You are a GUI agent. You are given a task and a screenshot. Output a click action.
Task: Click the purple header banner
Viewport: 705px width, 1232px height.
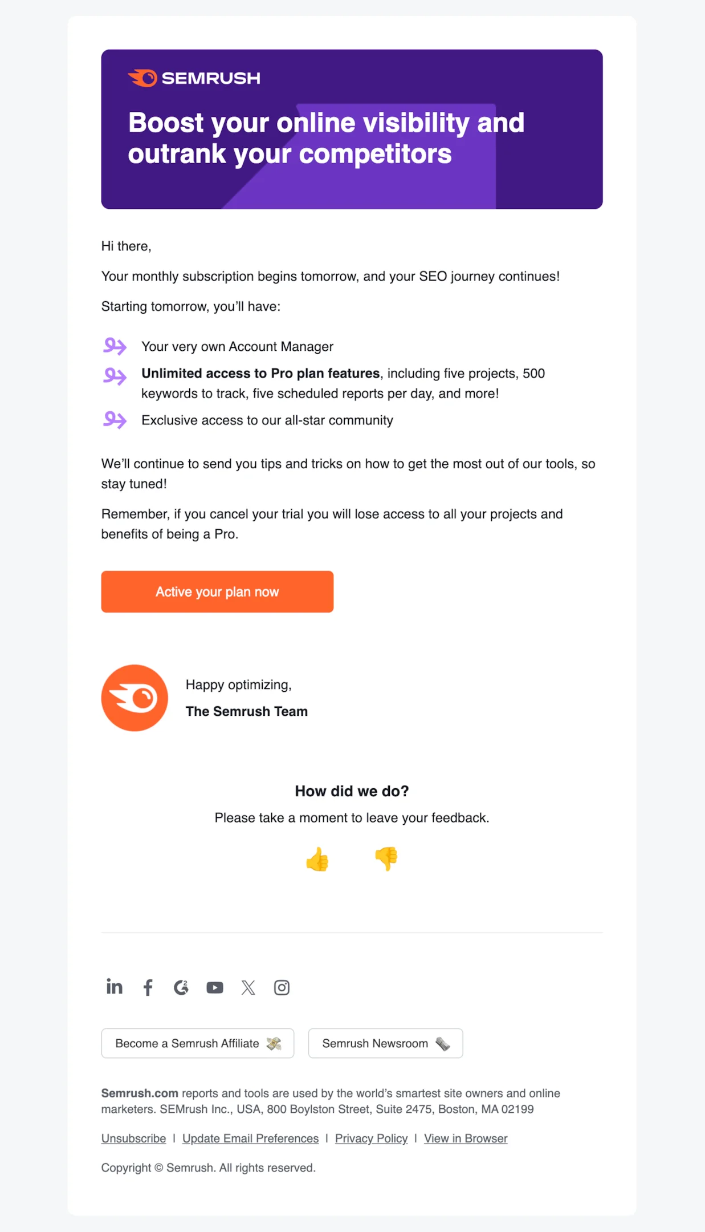coord(352,129)
